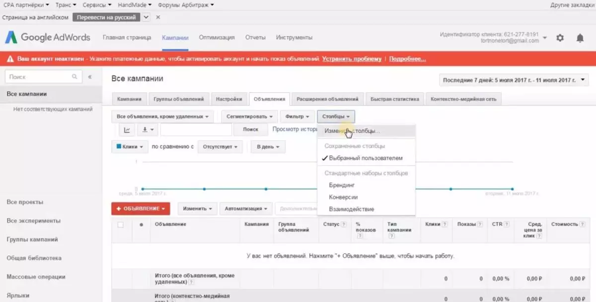Viewport: 596px width, 302px height.
Task: Open the Сегментировать dropdown
Action: pos(250,117)
